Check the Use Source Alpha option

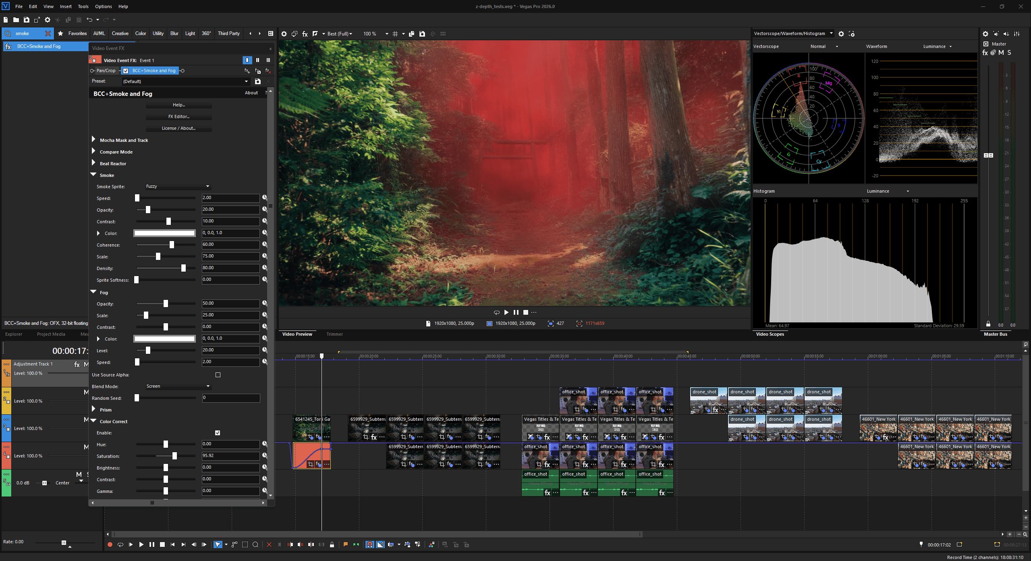[x=218, y=375]
